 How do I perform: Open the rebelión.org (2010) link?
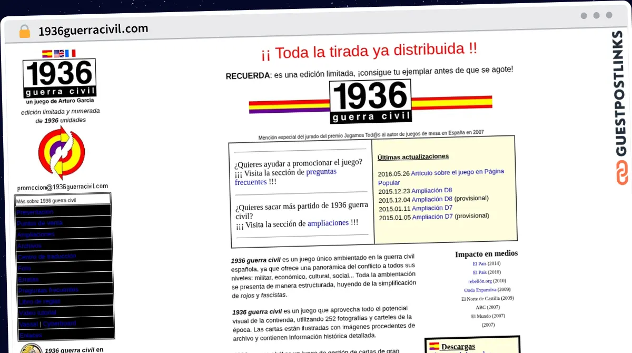pyautogui.click(x=480, y=281)
